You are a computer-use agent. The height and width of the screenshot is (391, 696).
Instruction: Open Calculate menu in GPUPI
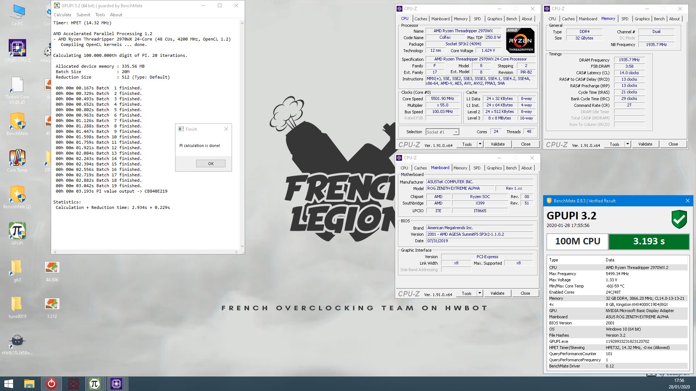(x=62, y=15)
